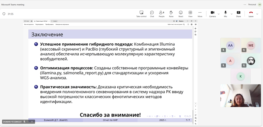Open the meeting Chat panel
Viewport: 263px width, 127px height.
point(152,14)
